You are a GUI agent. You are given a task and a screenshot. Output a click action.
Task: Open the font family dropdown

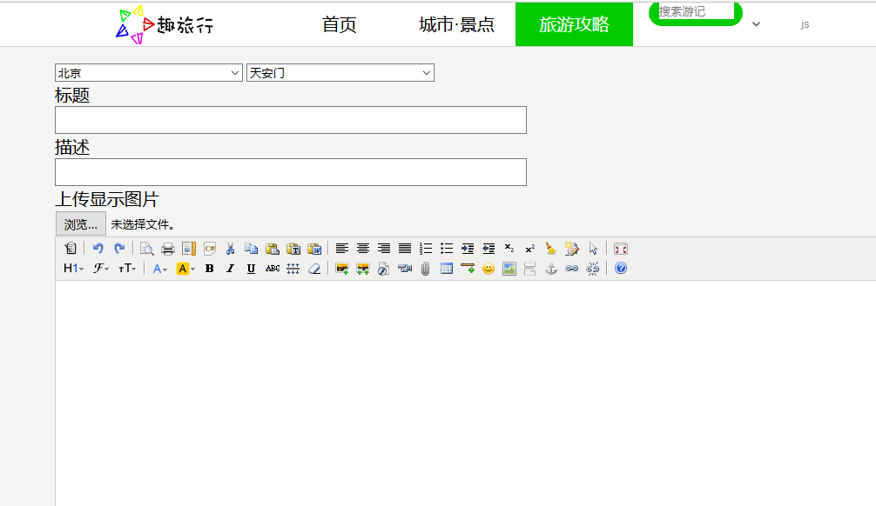point(100,269)
